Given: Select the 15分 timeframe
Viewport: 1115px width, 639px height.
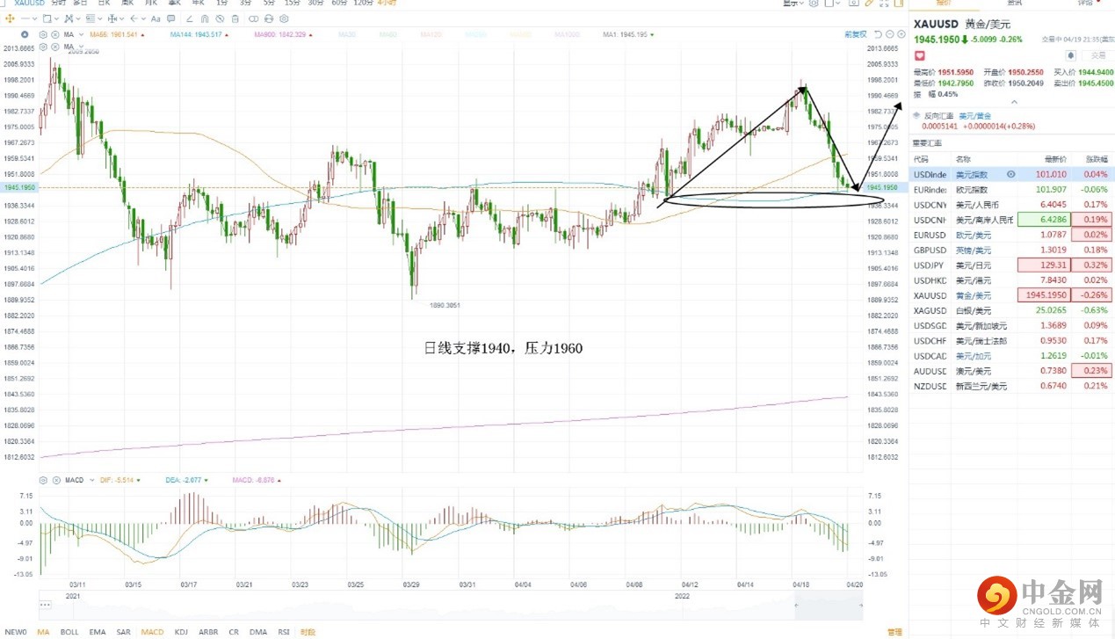Looking at the screenshot, I should click(292, 4).
